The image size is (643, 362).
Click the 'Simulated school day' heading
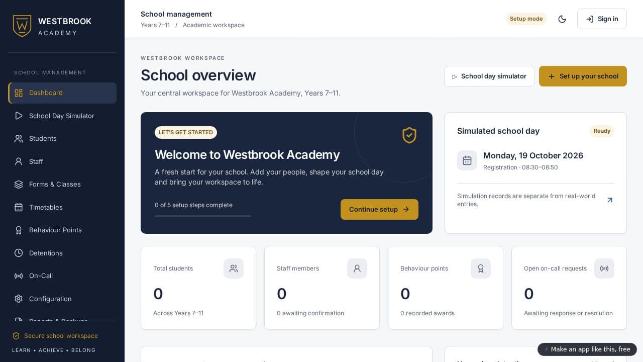(498, 131)
